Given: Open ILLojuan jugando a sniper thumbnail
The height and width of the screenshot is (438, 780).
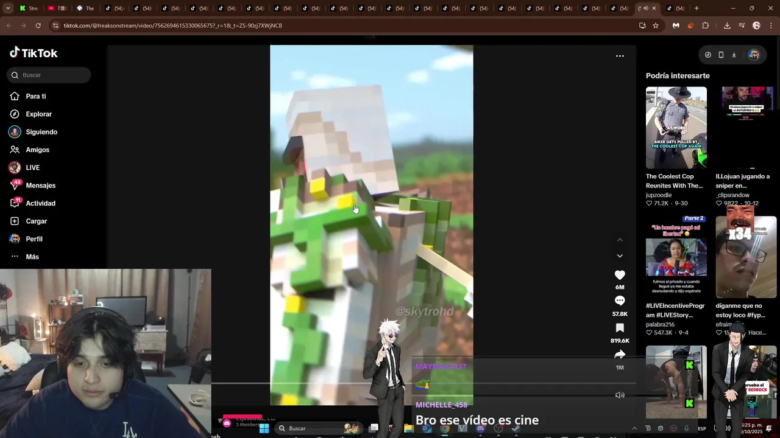Looking at the screenshot, I should point(746,128).
